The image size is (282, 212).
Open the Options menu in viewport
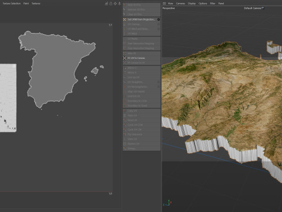pos(203,4)
